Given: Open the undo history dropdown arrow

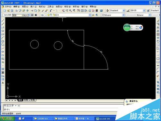Looking at the screenshot, I should tap(54, 11).
